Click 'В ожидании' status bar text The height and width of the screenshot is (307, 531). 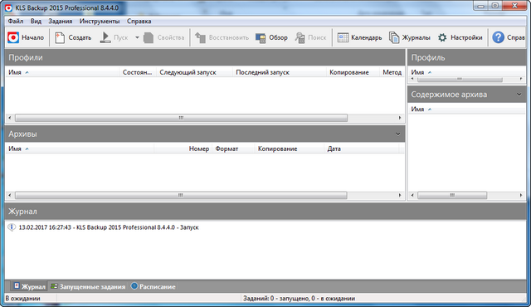point(22,299)
